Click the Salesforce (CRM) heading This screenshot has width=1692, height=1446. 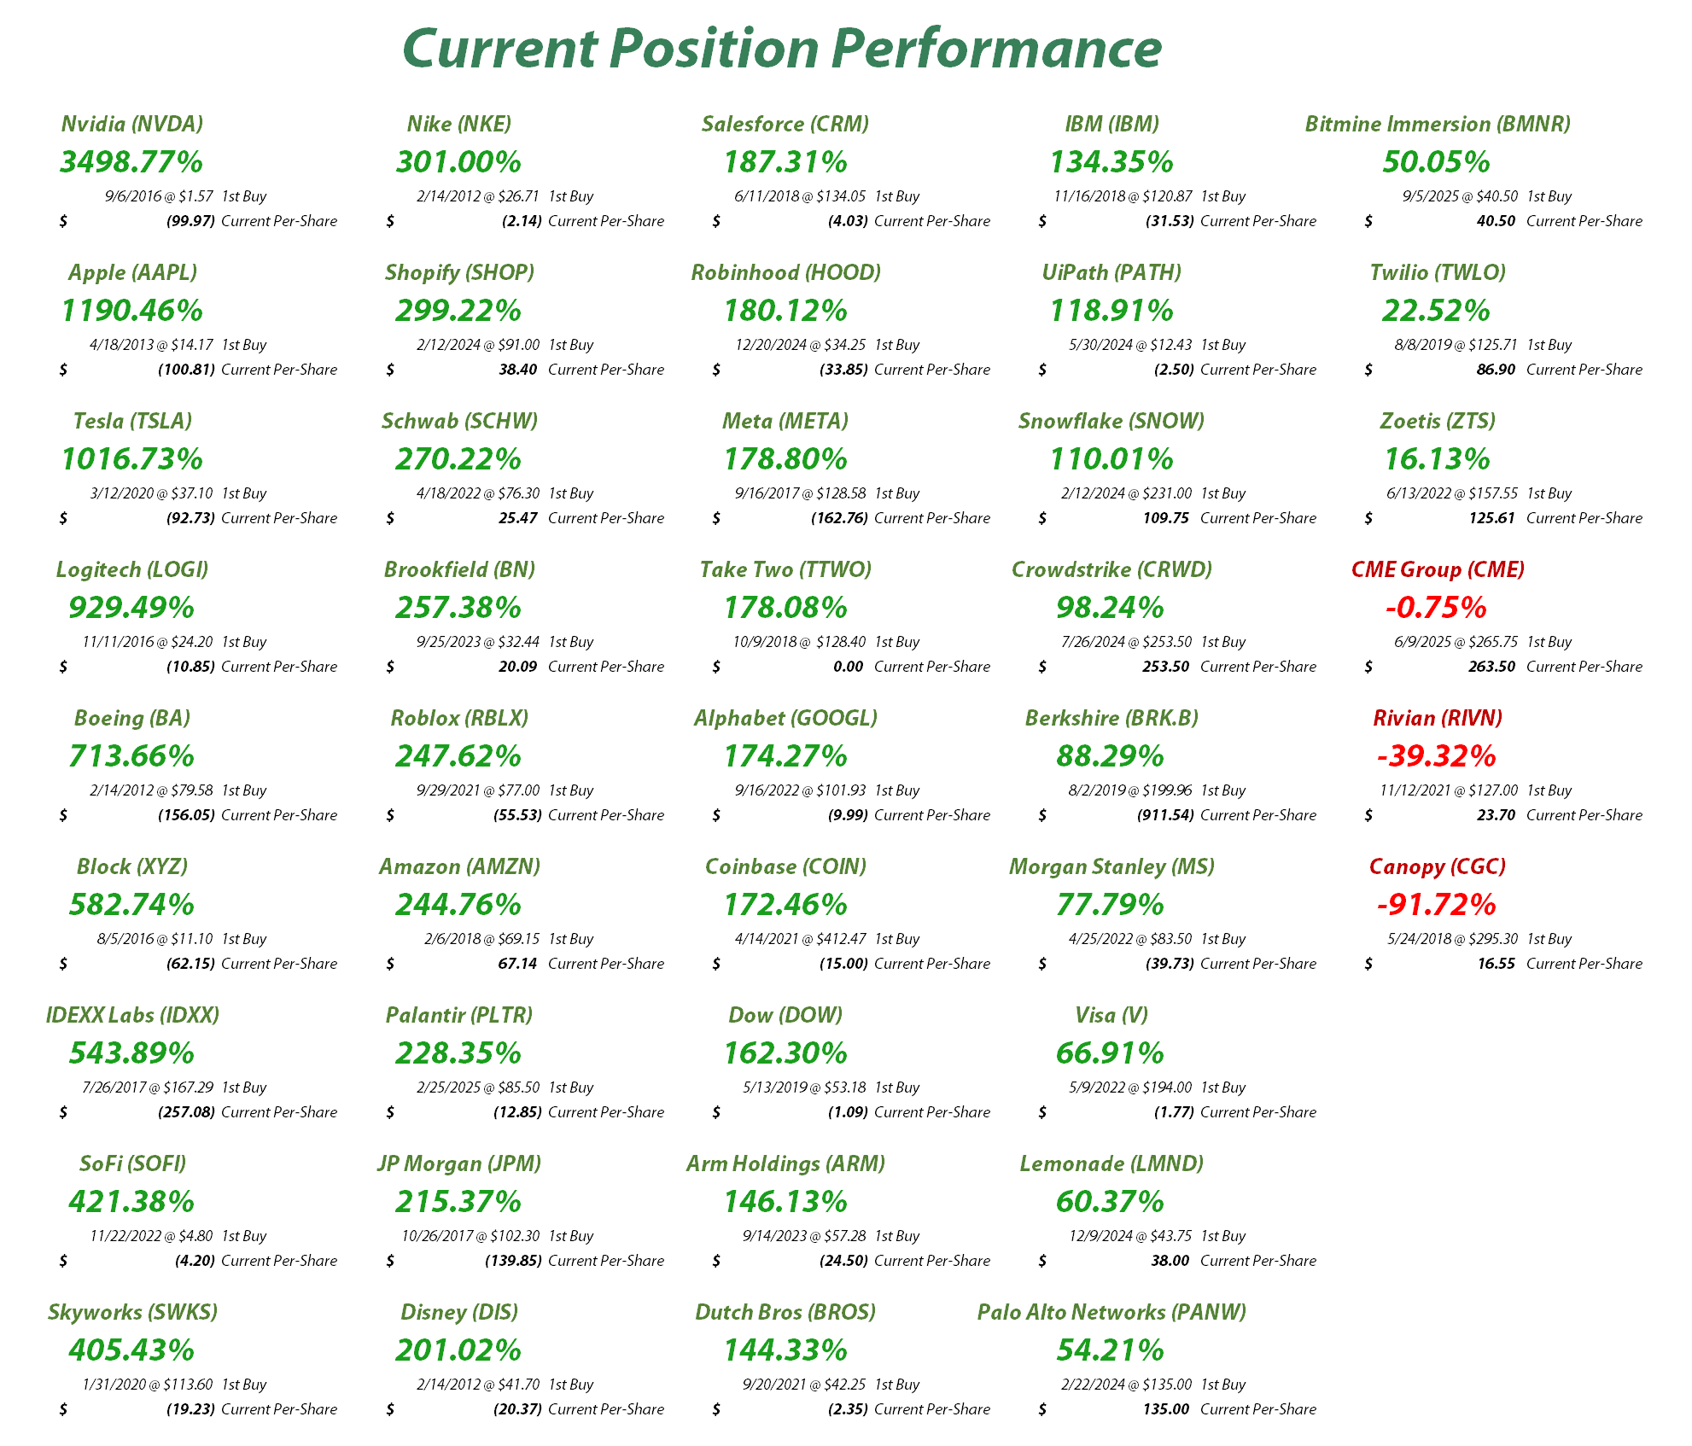point(785,124)
